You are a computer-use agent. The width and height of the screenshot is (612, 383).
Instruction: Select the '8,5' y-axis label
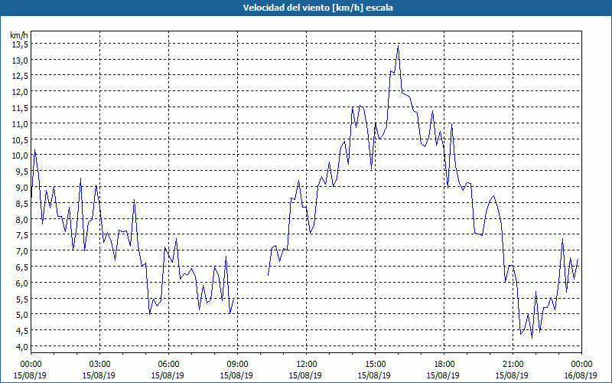click(x=22, y=204)
